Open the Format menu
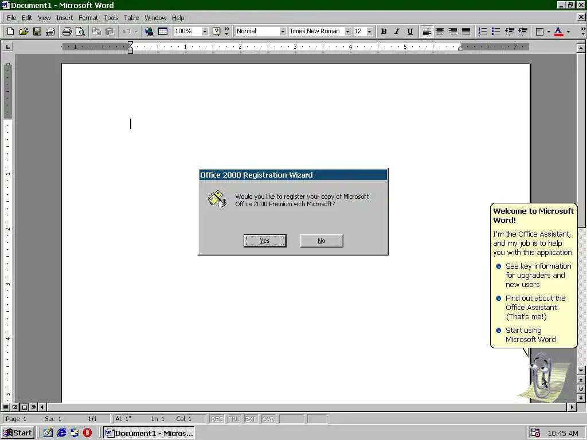This screenshot has height=440, width=587. click(88, 18)
